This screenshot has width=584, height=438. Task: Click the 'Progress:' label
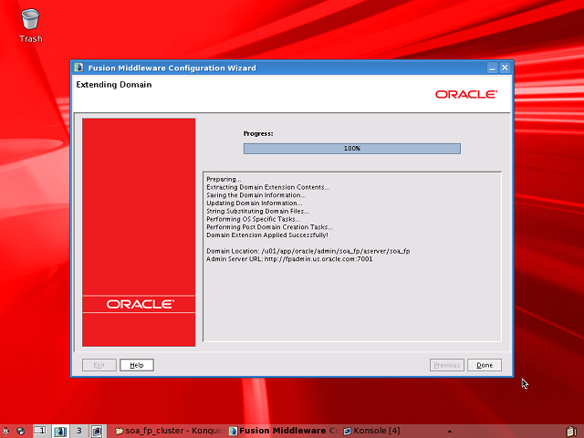(x=258, y=133)
